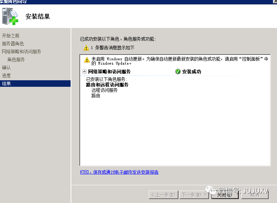Select the 开始之前 step in sidebar
Viewport: 277px width, 203px height.
pyautogui.click(x=11, y=36)
